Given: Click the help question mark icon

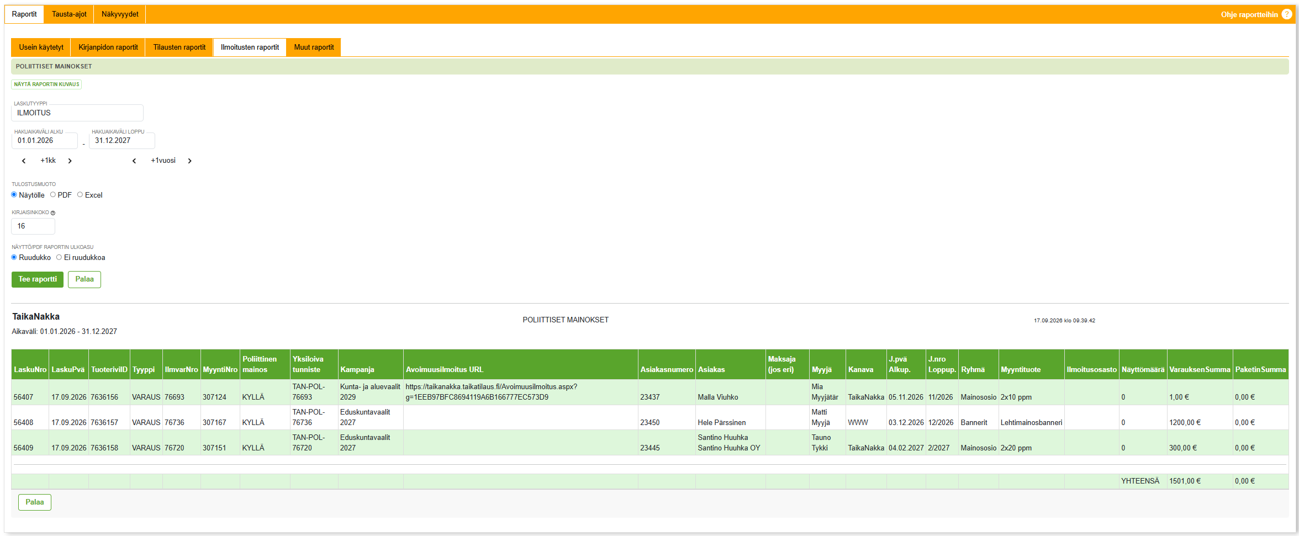Looking at the screenshot, I should (x=1286, y=14).
